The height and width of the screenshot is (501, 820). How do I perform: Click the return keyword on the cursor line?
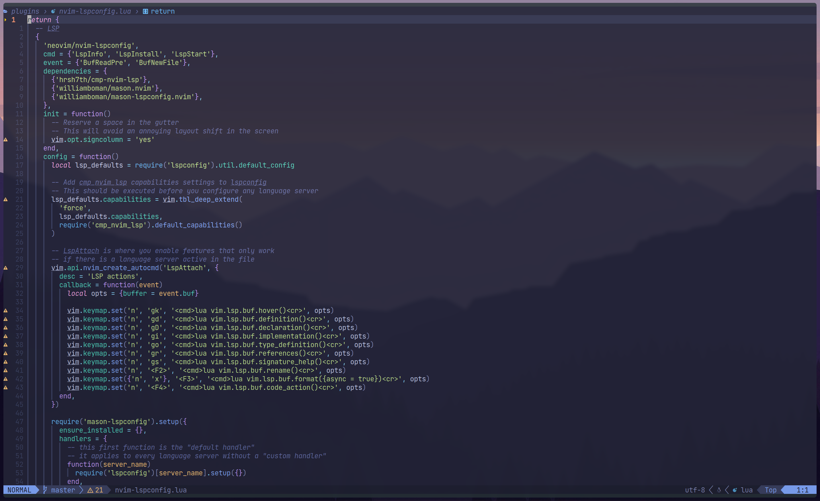39,20
